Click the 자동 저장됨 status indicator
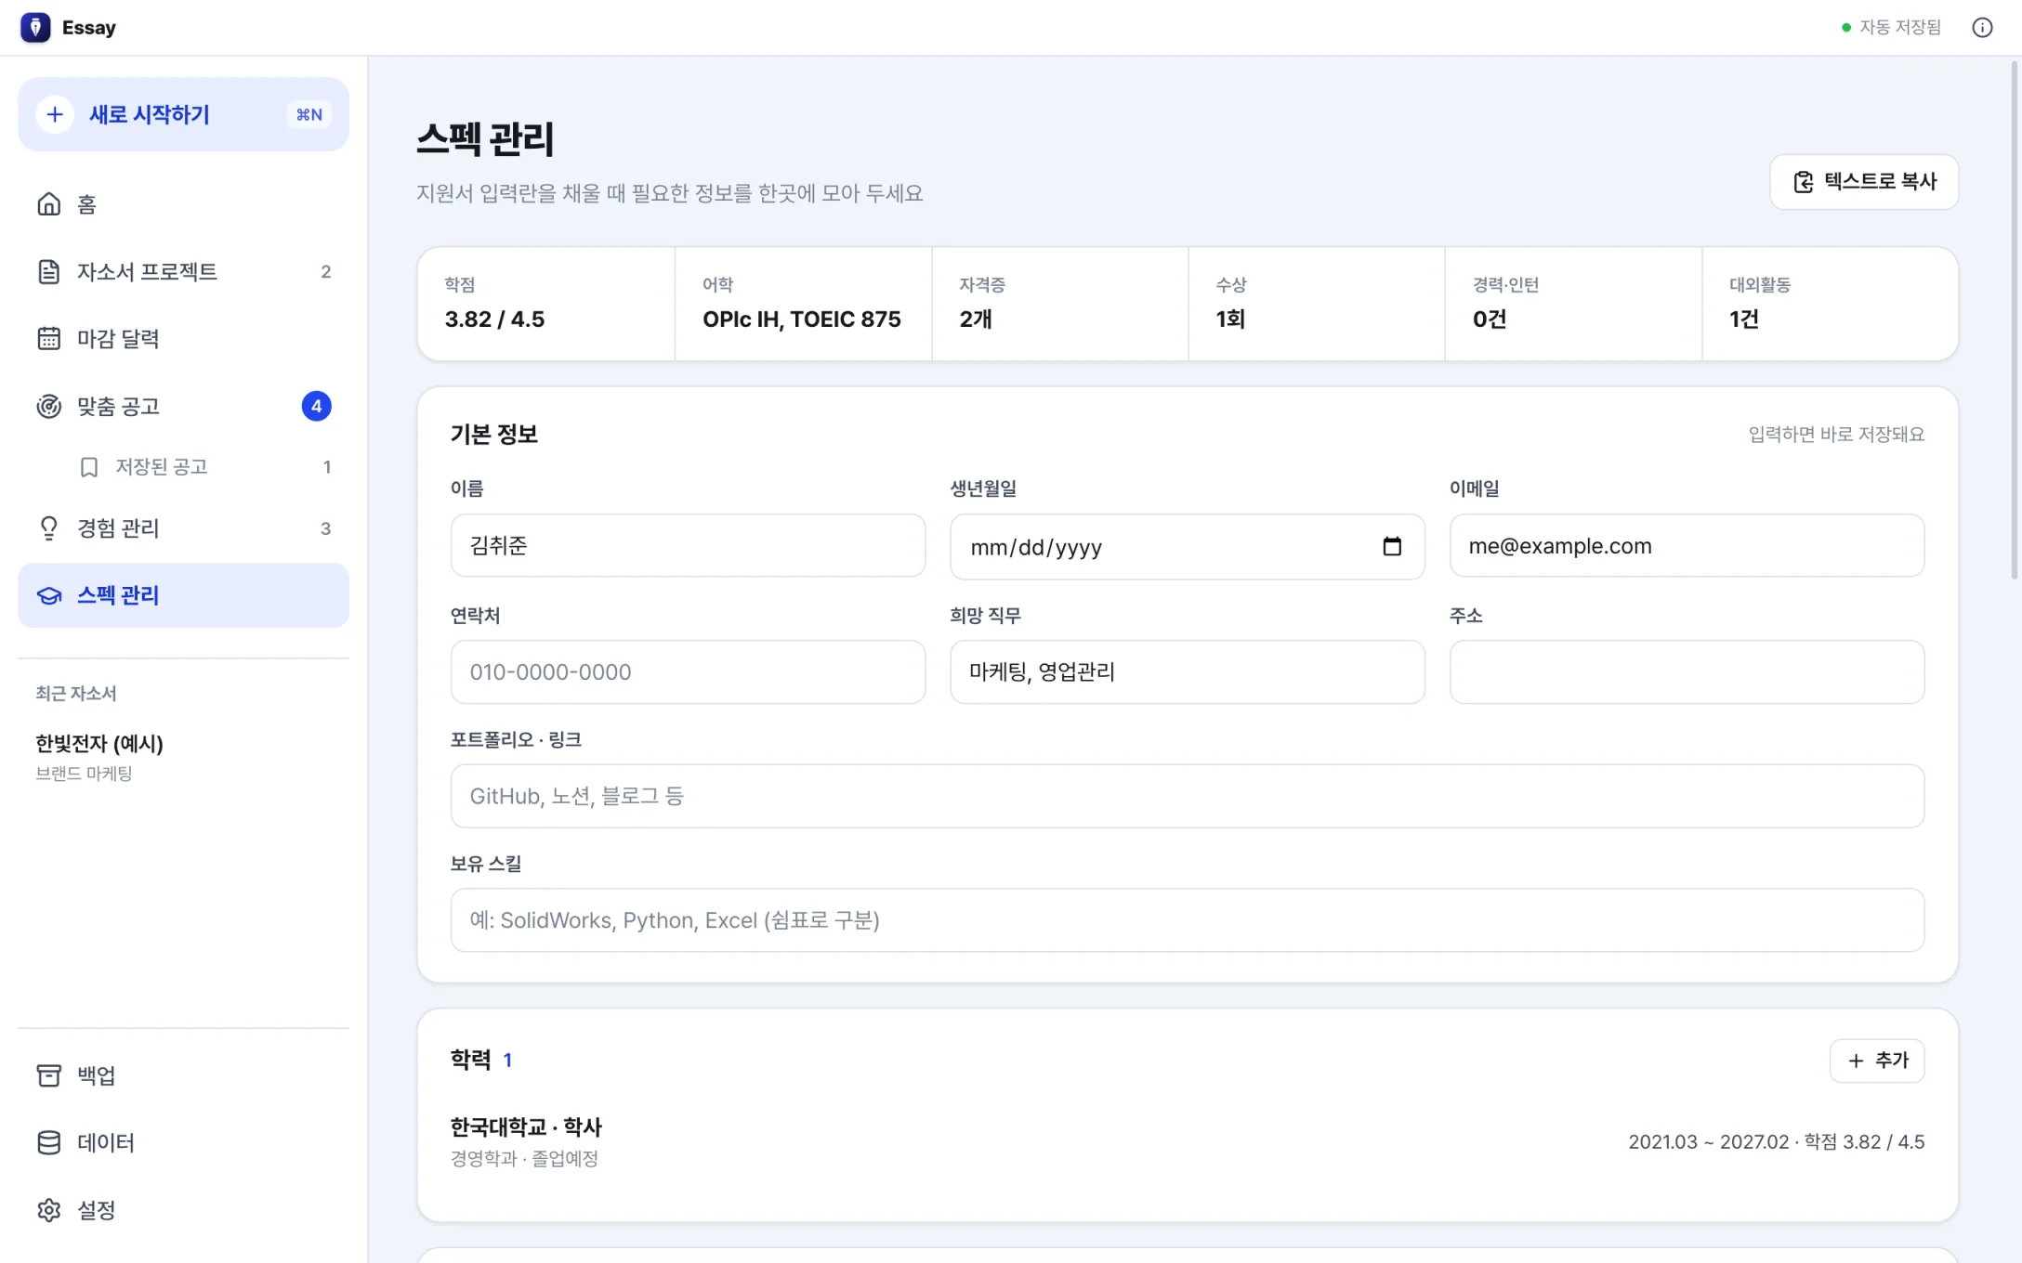2022x1263 pixels. (x=1891, y=27)
